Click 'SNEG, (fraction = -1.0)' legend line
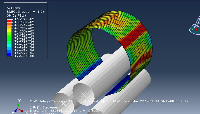 25,12
